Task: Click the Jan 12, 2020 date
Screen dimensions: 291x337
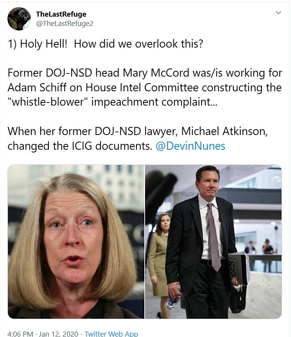Action: (x=58, y=334)
